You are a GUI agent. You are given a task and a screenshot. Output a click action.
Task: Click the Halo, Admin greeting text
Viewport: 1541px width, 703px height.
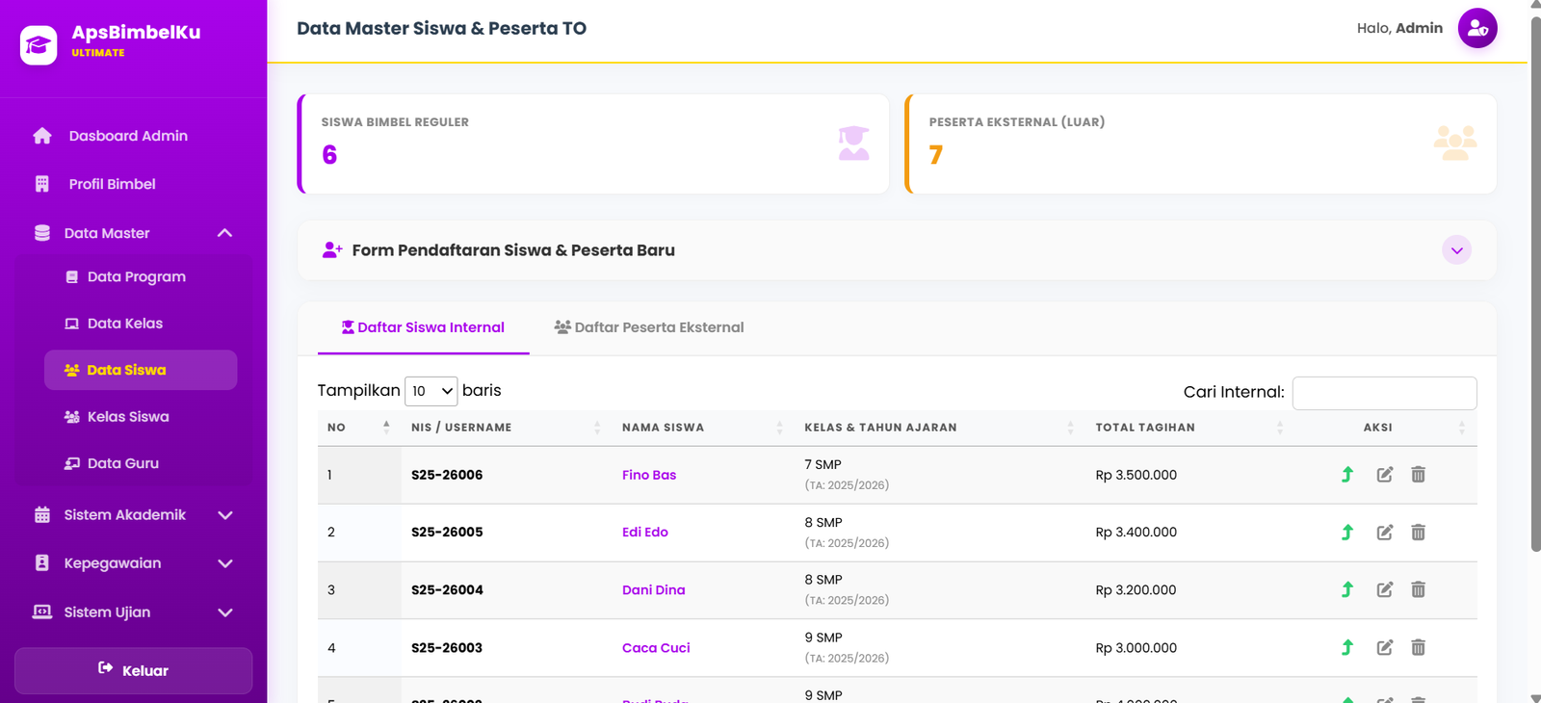1399,28
